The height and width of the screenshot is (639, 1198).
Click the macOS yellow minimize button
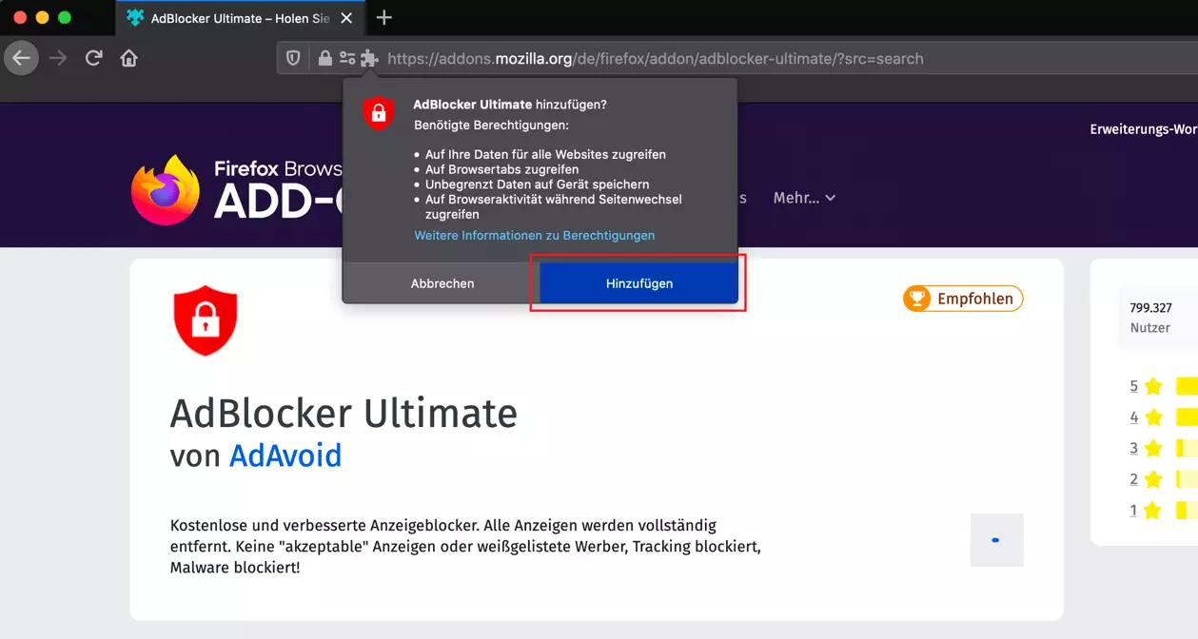tap(42, 18)
